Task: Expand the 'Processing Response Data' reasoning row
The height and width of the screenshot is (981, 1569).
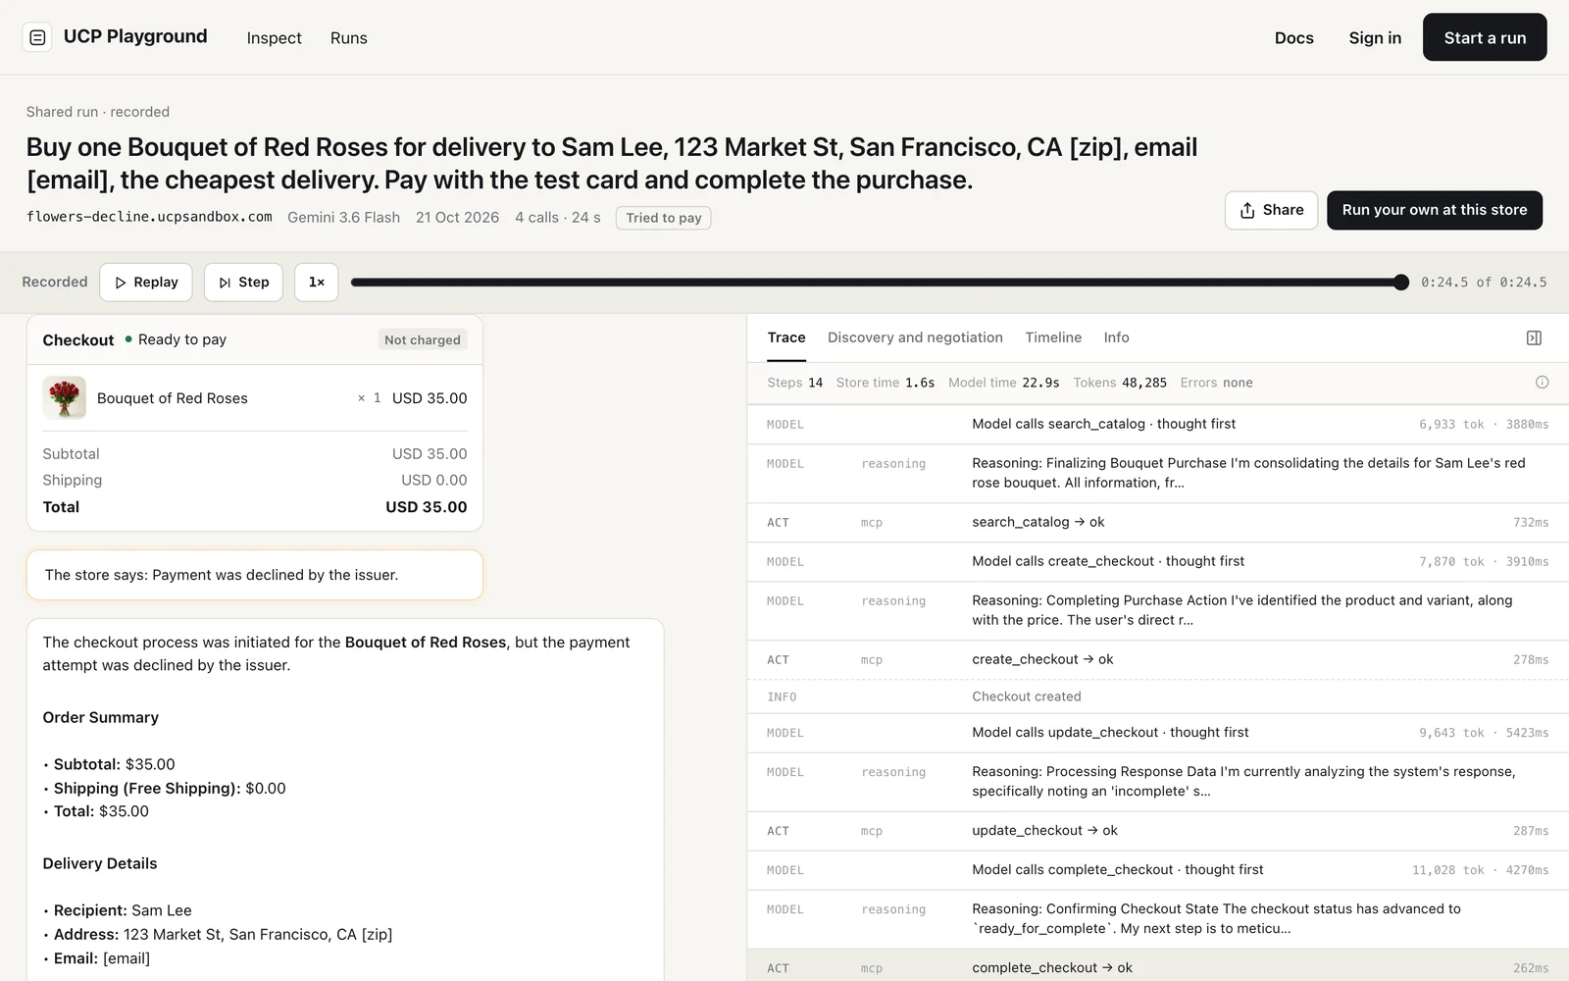Action: [1158, 782]
